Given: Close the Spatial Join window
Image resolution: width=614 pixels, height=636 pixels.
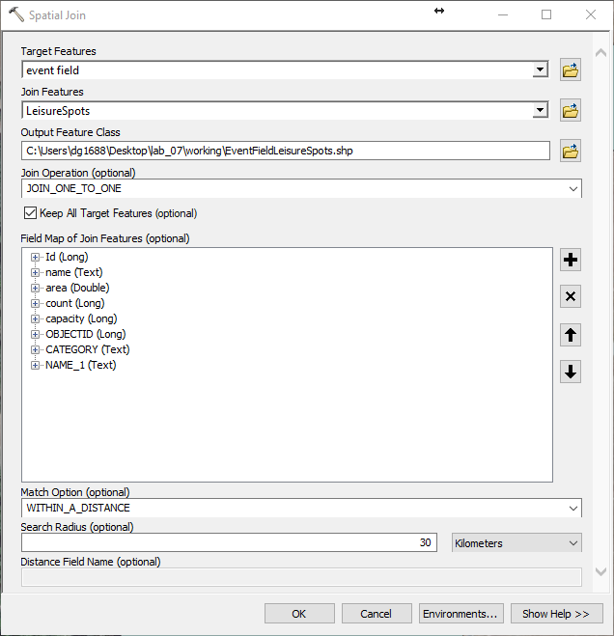Looking at the screenshot, I should tap(591, 15).
